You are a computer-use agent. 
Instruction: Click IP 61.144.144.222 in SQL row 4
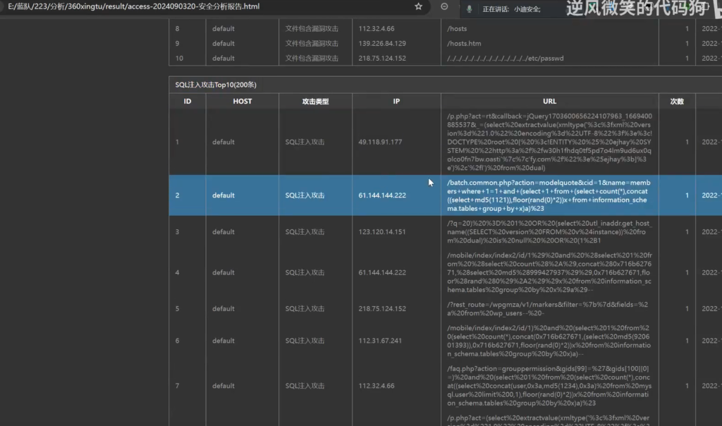click(382, 273)
